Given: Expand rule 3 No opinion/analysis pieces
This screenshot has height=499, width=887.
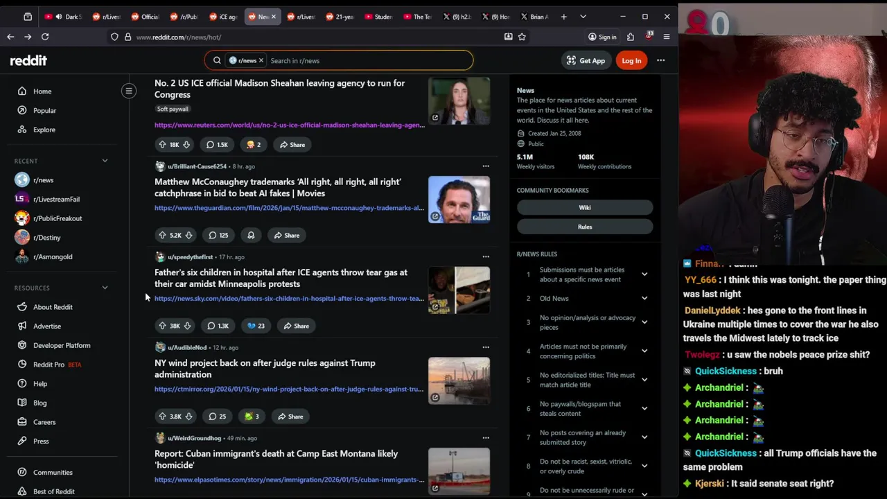Looking at the screenshot, I should [644, 322].
